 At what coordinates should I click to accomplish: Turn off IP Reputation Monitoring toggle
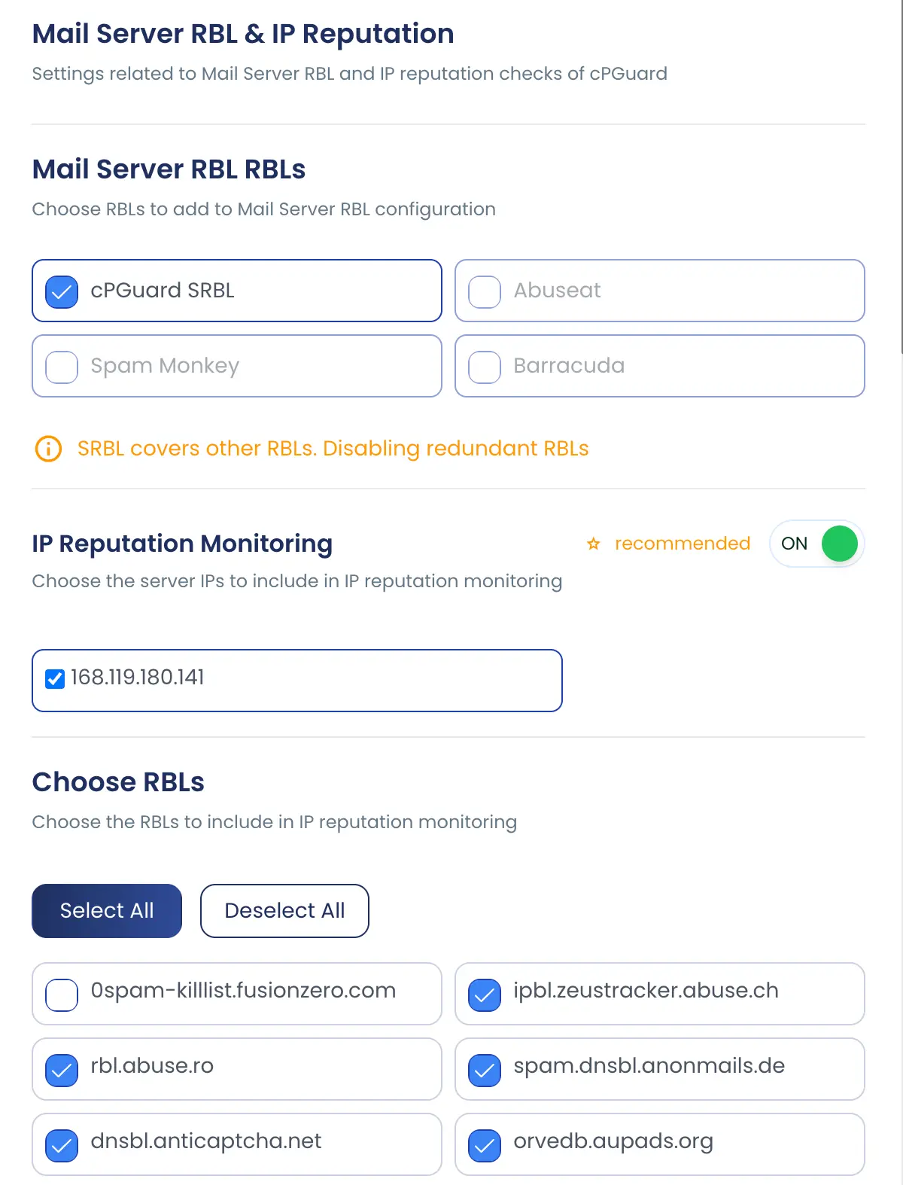pyautogui.click(x=817, y=544)
